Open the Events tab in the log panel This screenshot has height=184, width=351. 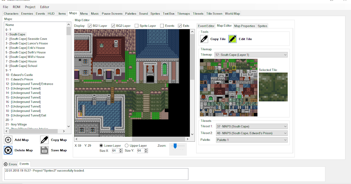coord(24,164)
